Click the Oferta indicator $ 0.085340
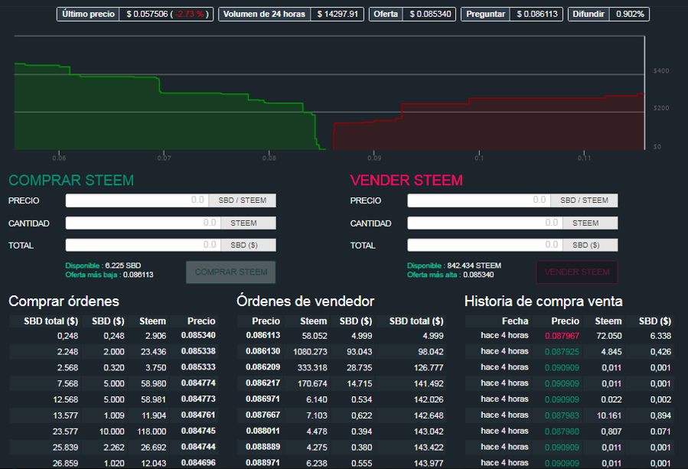Viewport: 688px width, 469px height. 412,14
